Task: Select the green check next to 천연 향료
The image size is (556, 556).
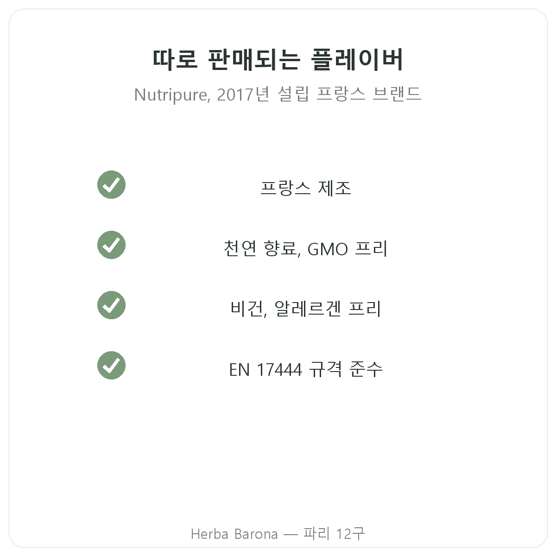Action: 111,245
